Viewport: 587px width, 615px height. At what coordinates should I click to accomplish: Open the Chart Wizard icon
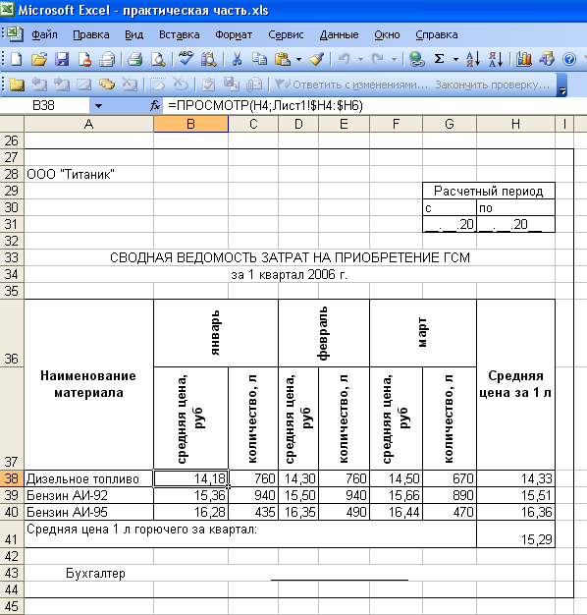click(x=524, y=59)
